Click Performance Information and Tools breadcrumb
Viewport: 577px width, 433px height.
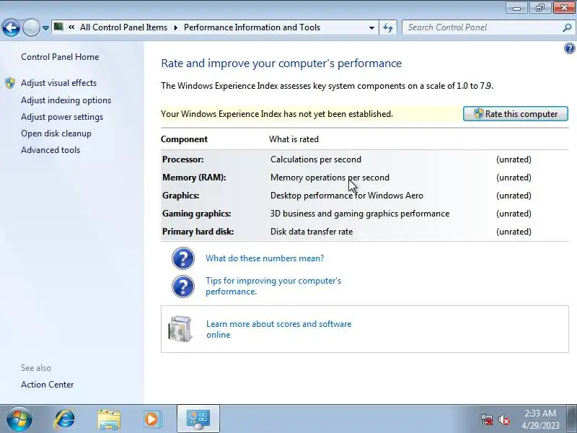(252, 27)
